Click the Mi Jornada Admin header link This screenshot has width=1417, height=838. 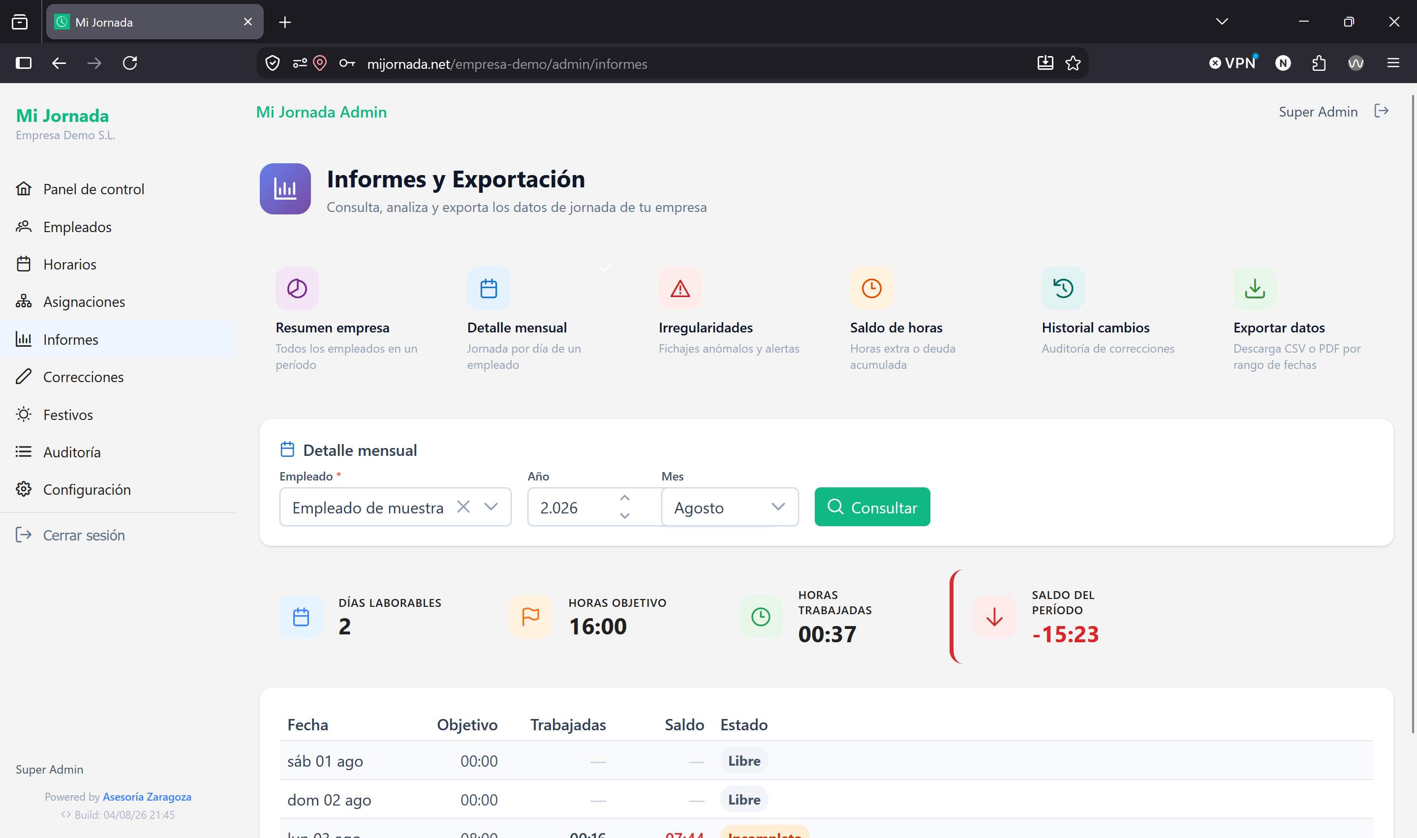321,112
